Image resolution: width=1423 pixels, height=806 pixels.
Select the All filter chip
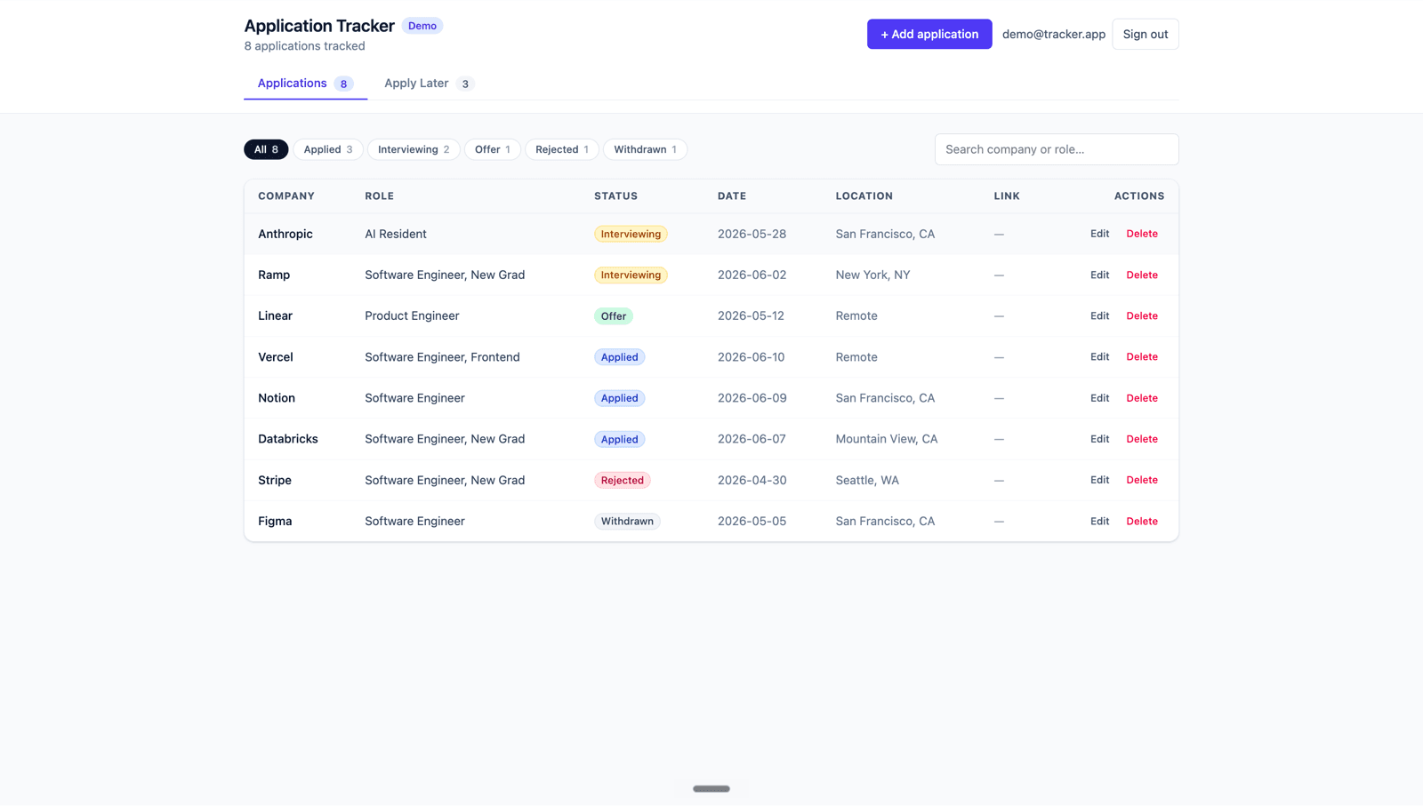[x=266, y=149]
